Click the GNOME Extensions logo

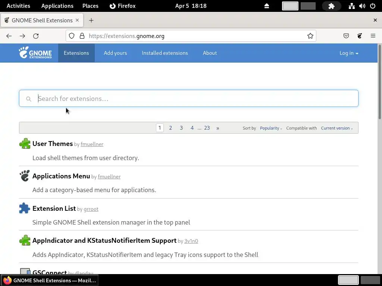tap(35, 53)
